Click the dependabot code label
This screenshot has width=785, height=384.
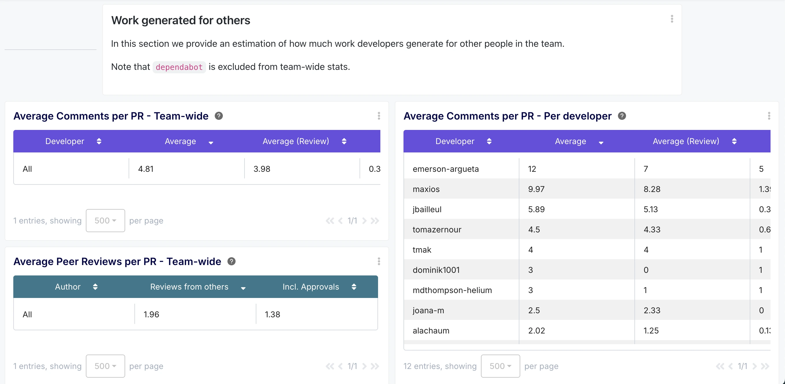[x=179, y=67]
